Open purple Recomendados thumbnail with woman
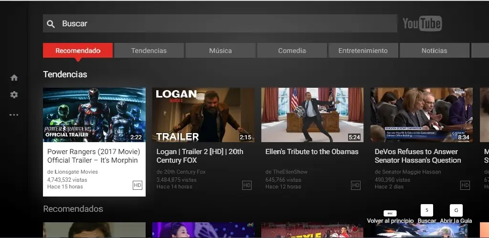 pyautogui.click(x=203, y=230)
